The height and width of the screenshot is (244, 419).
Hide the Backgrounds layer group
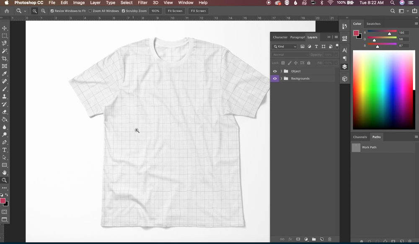click(275, 79)
